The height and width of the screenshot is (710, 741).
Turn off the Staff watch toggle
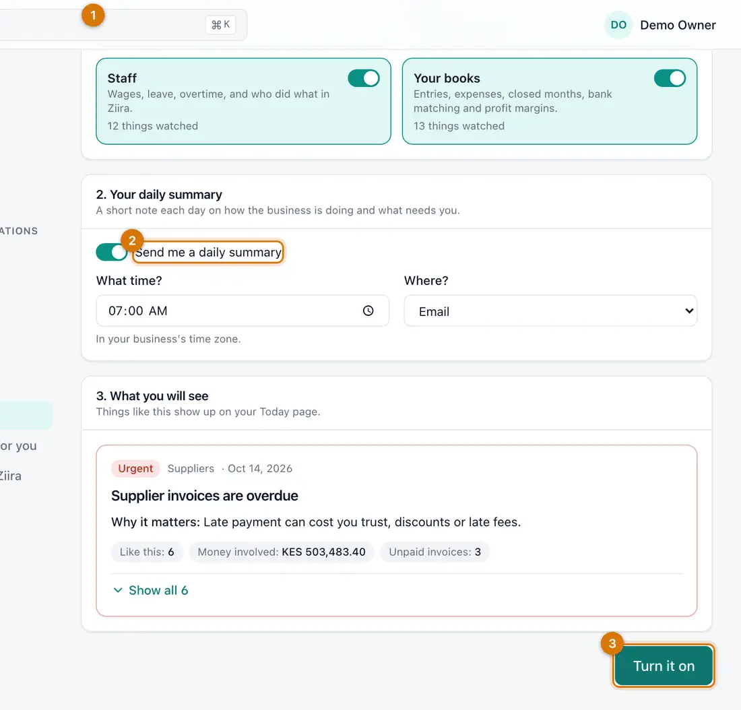pos(363,78)
